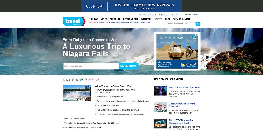The width and height of the screenshot is (263, 130).
Task: Click the Log In link
Action: 186,15
